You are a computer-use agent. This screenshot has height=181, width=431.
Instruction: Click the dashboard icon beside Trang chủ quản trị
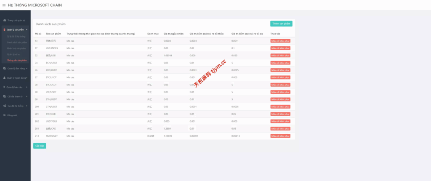[x=4, y=20]
